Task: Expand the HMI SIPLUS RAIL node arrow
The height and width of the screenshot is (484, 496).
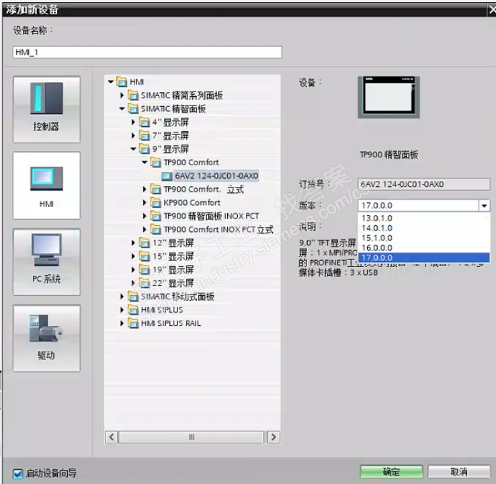Action: [122, 323]
